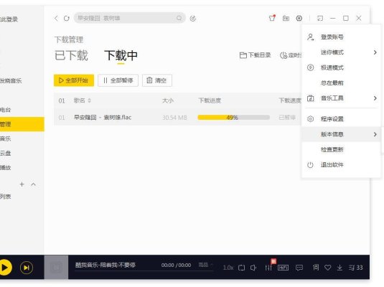Image resolution: width=384 pixels, height=287 pixels.
Task: Click the user icon beside 登录账号
Action: tap(311, 37)
